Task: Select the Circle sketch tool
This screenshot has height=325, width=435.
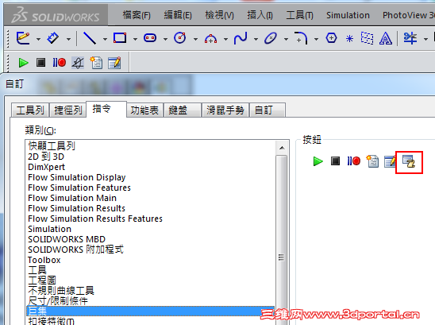Action: (x=180, y=38)
